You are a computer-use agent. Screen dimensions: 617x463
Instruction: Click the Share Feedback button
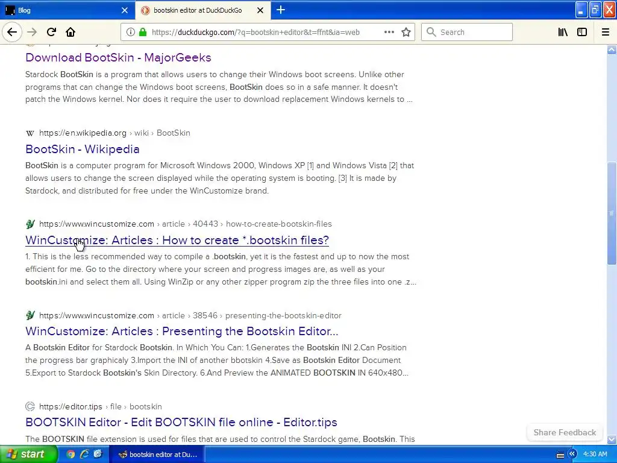pyautogui.click(x=565, y=432)
